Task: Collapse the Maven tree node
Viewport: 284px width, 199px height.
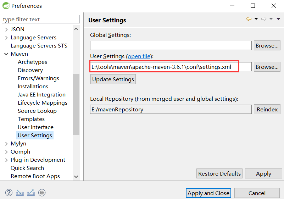Action: point(6,54)
